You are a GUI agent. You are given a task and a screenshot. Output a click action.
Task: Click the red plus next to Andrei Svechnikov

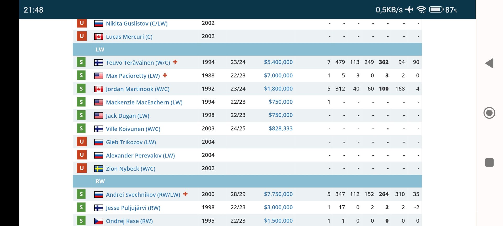tap(185, 194)
